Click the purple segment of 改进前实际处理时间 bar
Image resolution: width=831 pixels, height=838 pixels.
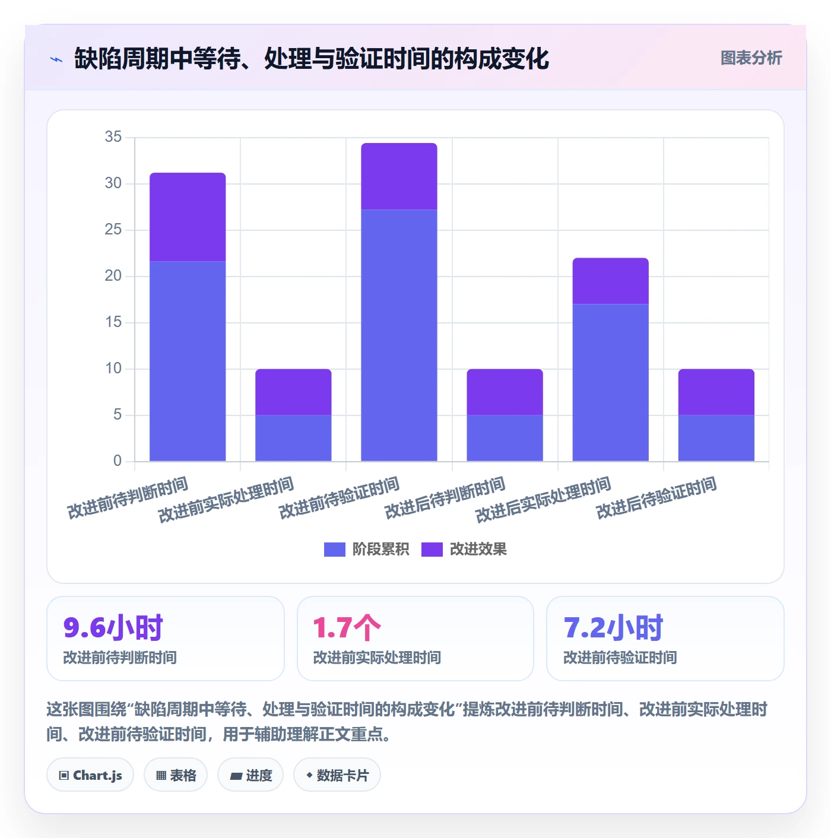pyautogui.click(x=293, y=392)
